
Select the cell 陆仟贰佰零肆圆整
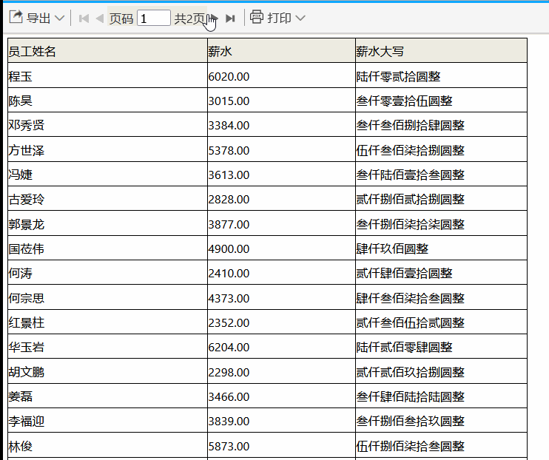(x=441, y=347)
